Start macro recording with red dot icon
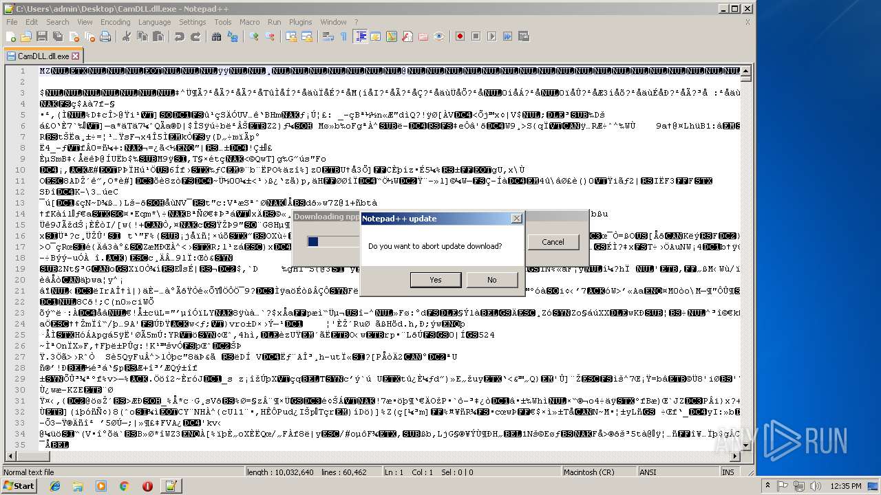This screenshot has width=881, height=495. (460, 36)
